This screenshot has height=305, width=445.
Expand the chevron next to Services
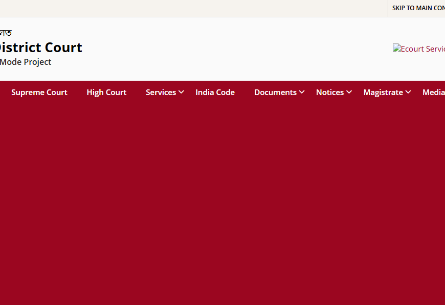coord(181,92)
